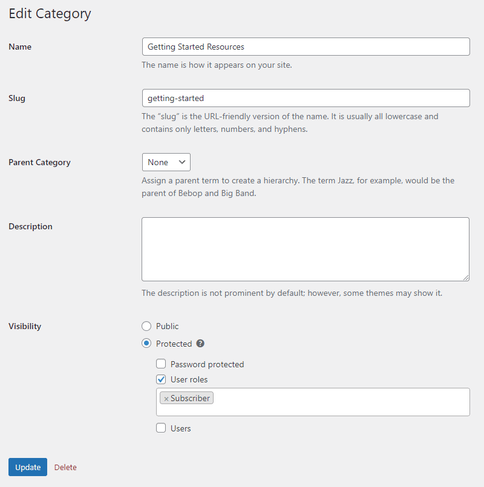Click the Edit Category page heading
Viewport: 484px width, 487px height.
click(x=50, y=13)
